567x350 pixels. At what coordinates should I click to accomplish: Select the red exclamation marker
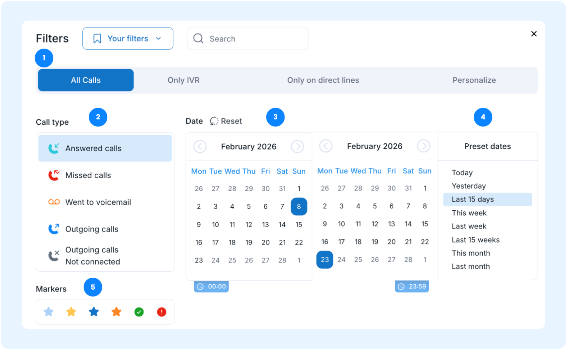(161, 312)
